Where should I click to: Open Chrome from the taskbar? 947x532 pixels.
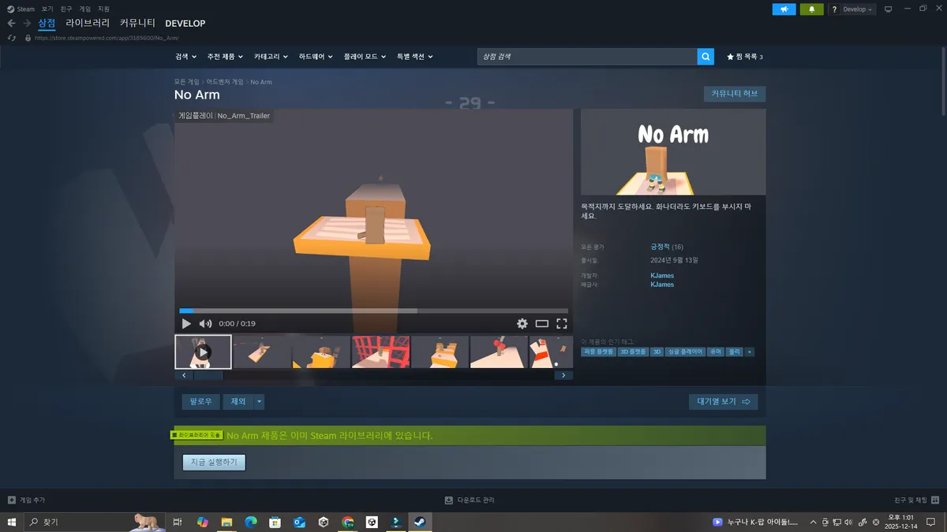tap(347, 522)
